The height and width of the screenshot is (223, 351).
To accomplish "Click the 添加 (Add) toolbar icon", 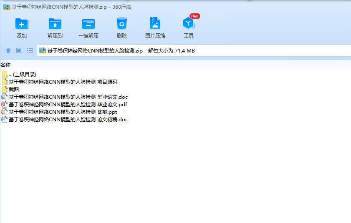I will (22, 24).
